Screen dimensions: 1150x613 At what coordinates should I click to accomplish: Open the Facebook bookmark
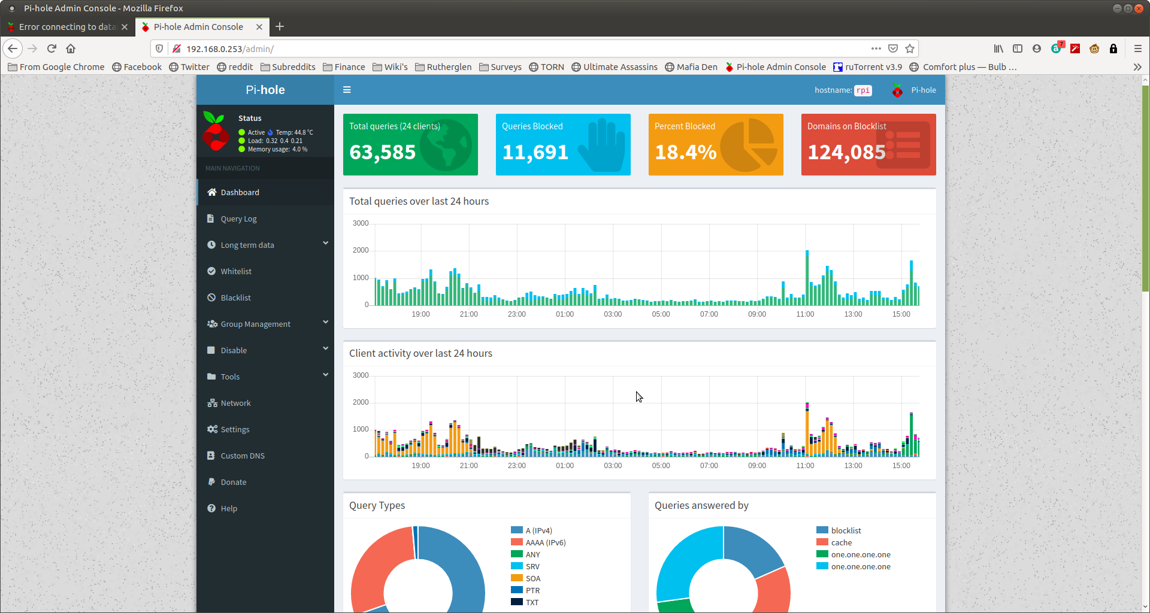(137, 67)
